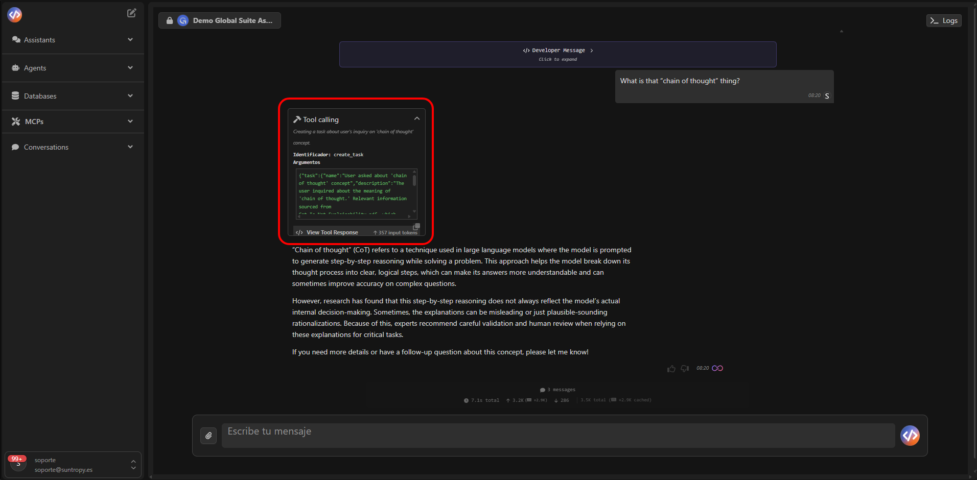Click the lock icon beside the assistant name
Screen dimensions: 977x480
(170, 20)
